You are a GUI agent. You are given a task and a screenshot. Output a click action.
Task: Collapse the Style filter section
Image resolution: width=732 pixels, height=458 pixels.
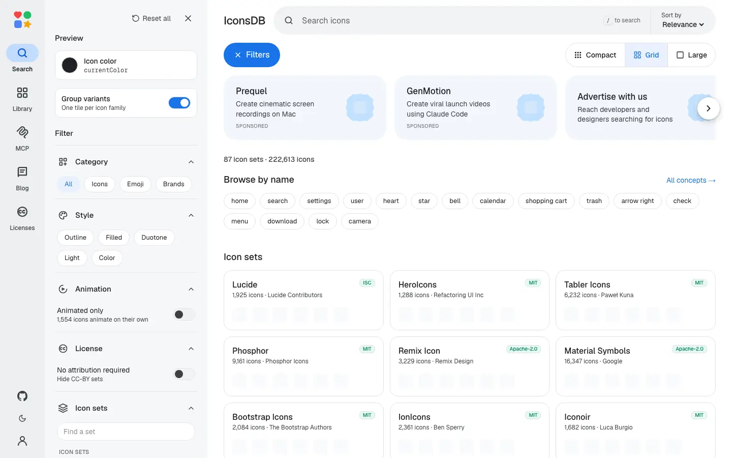point(191,215)
